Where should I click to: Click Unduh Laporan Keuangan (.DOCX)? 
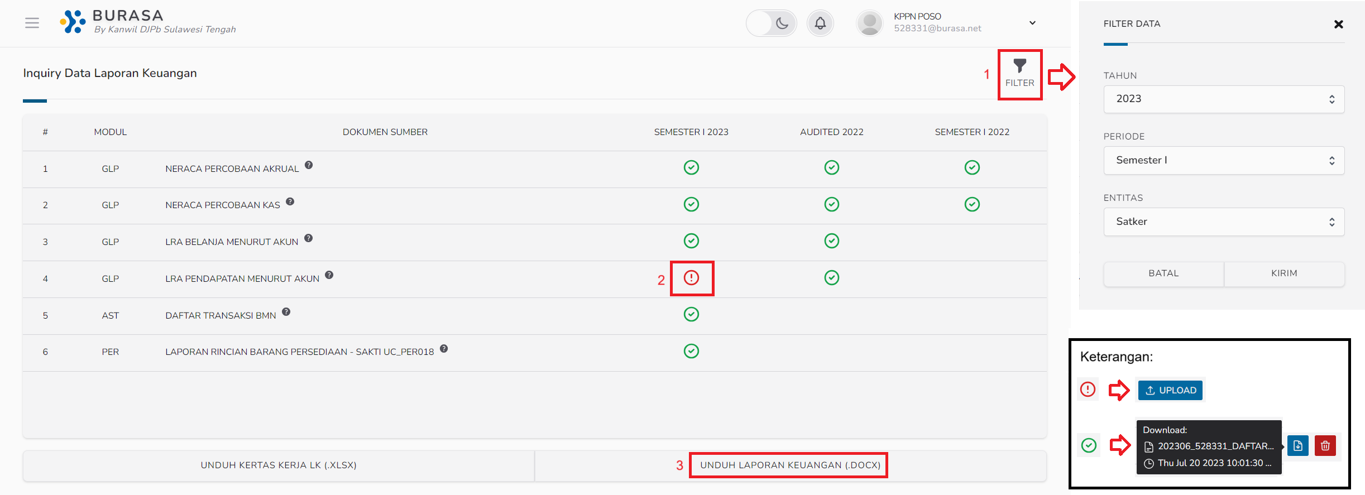(789, 465)
